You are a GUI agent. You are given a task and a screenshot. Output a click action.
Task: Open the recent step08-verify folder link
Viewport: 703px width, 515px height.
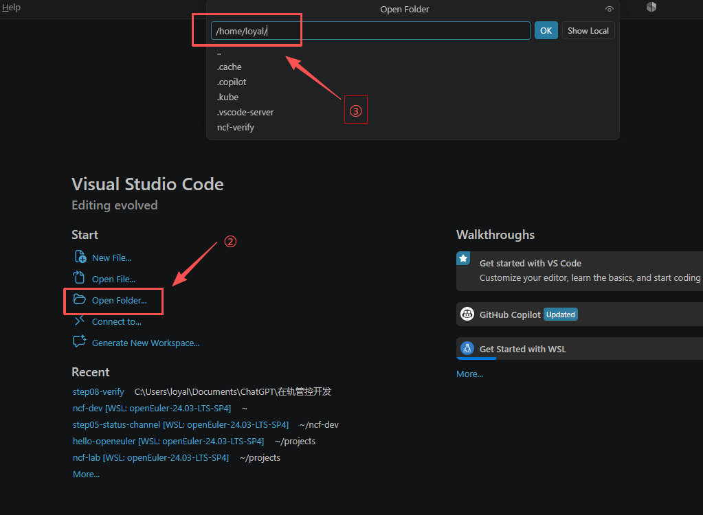click(99, 392)
